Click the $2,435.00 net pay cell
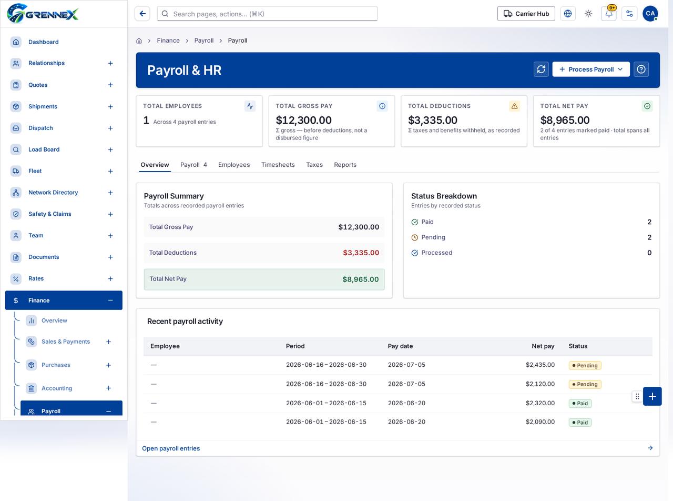This screenshot has width=673, height=501. [x=540, y=365]
